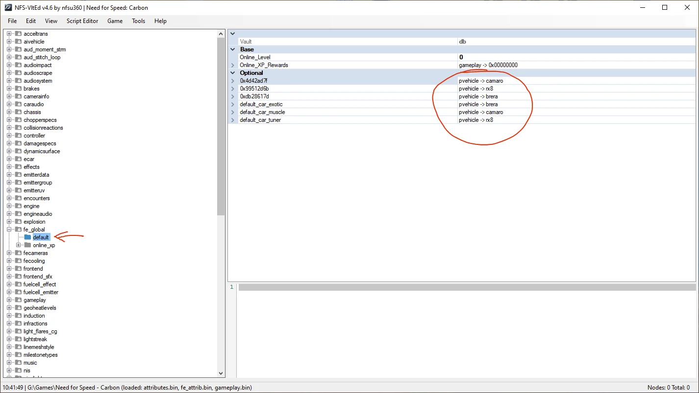Open the Game menu
The image size is (699, 393).
coord(115,21)
